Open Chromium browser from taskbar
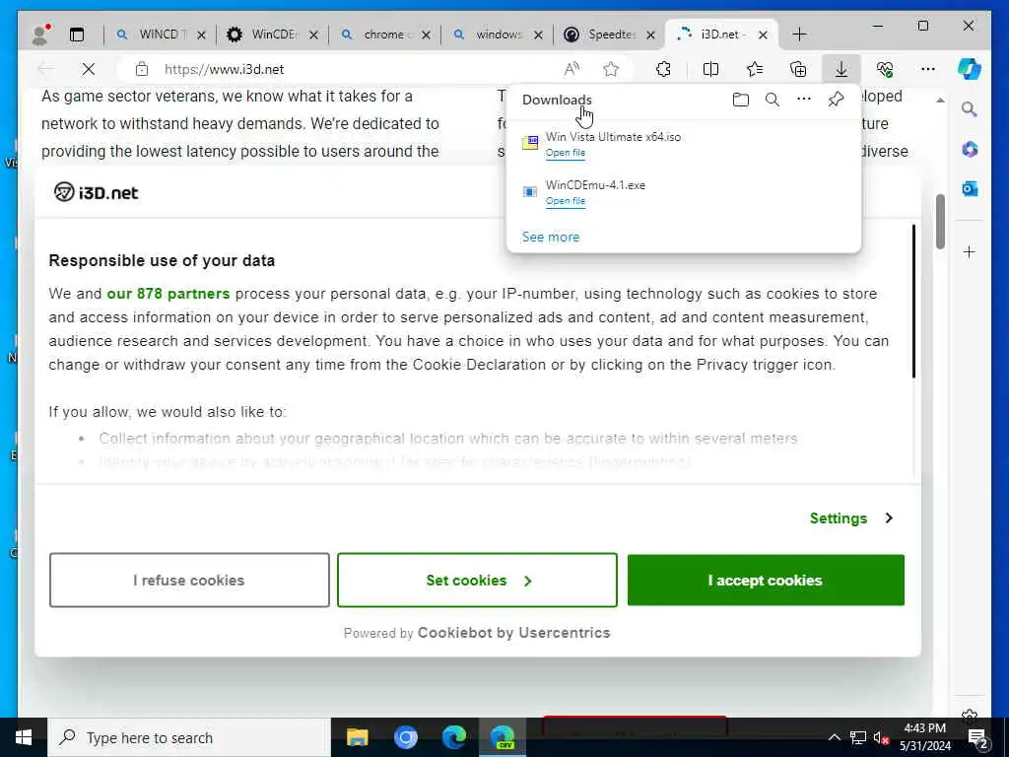1009x757 pixels. tap(405, 737)
